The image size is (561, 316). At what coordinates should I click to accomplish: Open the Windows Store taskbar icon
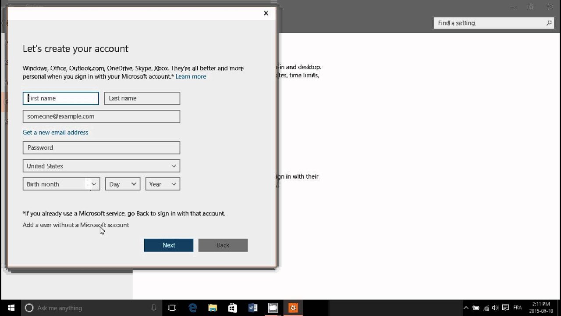coord(233,308)
